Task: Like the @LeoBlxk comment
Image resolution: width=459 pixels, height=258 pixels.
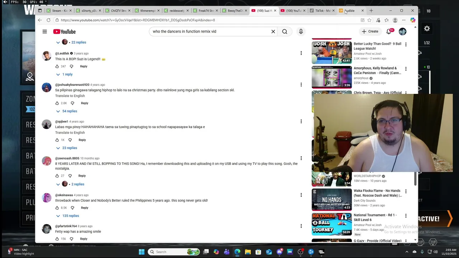Action: point(57,66)
